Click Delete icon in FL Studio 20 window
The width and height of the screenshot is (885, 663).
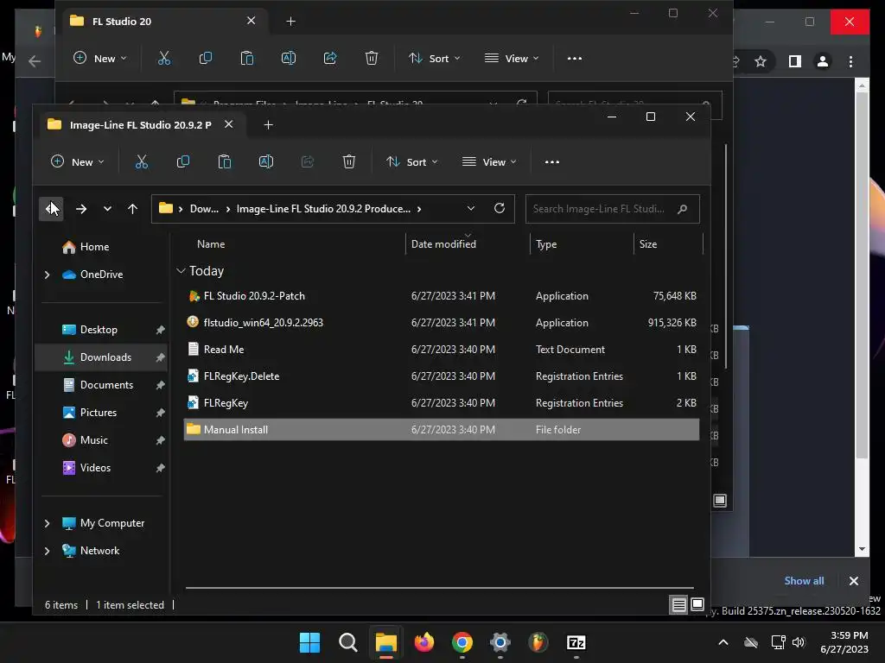[x=372, y=58]
